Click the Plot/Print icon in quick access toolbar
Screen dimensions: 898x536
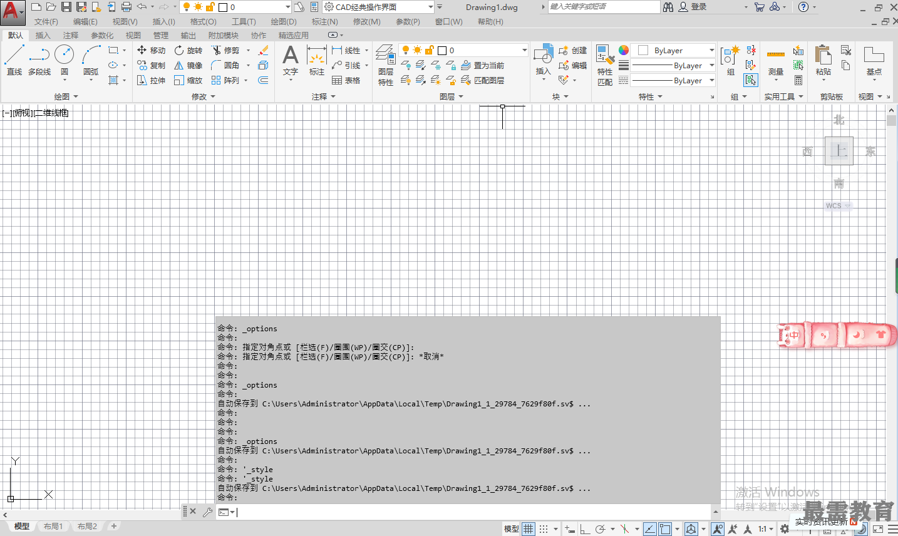126,7
